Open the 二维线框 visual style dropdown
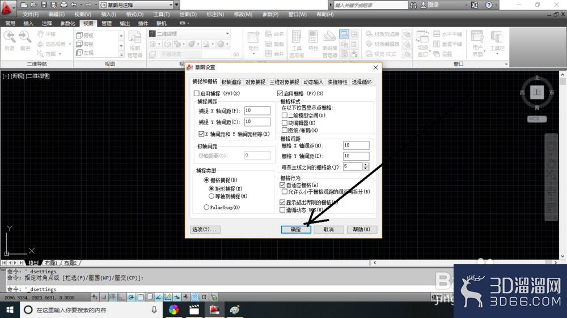Image resolution: width=567 pixels, height=318 pixels. click(189, 33)
